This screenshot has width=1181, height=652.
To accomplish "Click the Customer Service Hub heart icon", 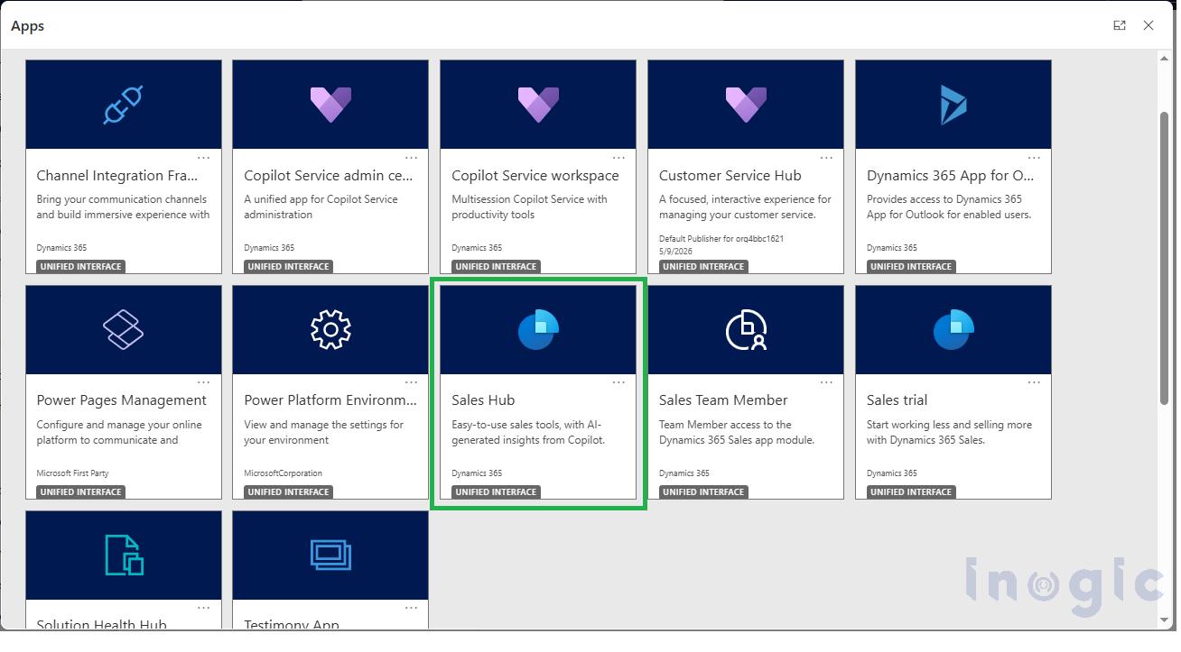I will 746,105.
